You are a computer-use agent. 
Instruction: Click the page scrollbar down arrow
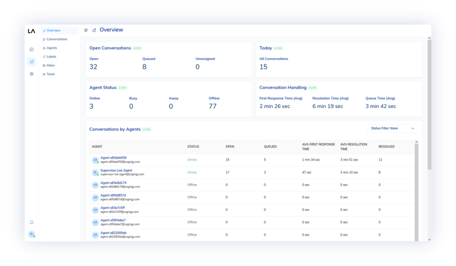[429, 239]
